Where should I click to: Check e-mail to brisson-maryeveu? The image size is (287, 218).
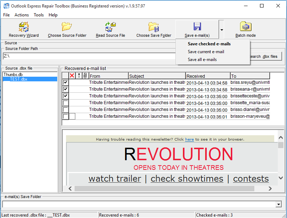point(66,116)
